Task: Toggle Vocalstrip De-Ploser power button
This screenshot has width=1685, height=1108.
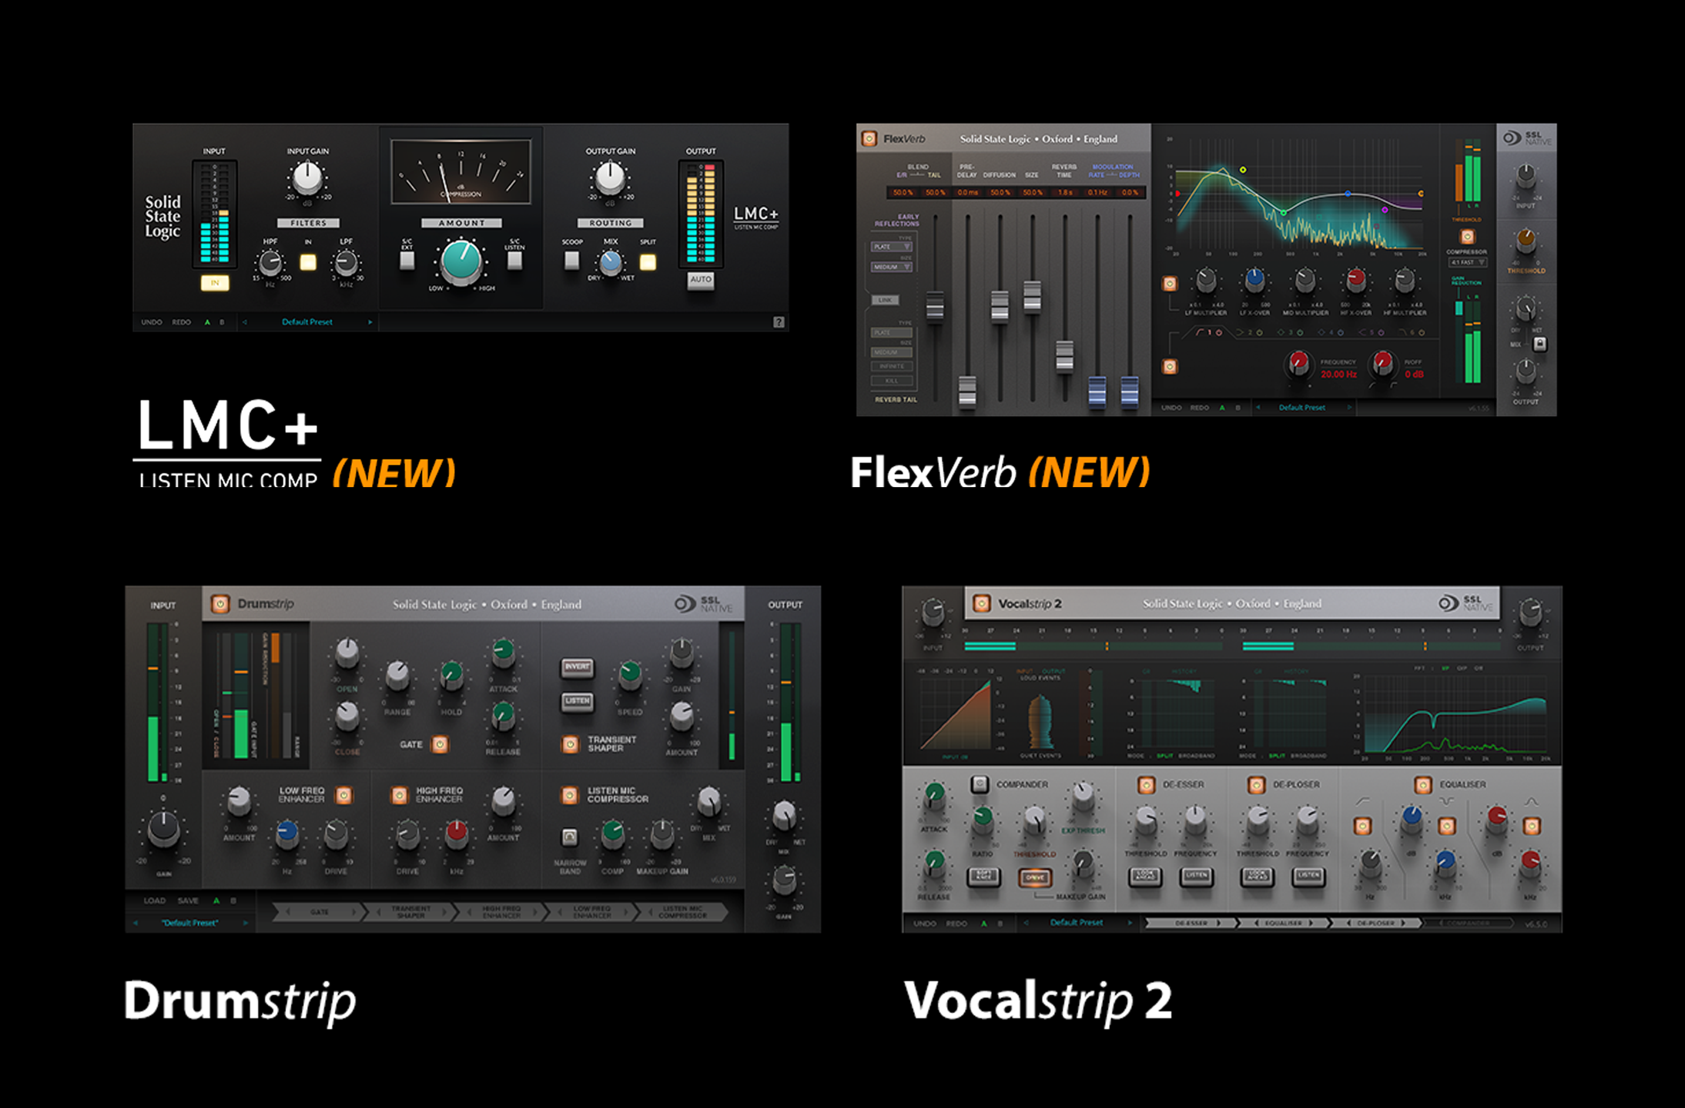Action: coord(1257,785)
